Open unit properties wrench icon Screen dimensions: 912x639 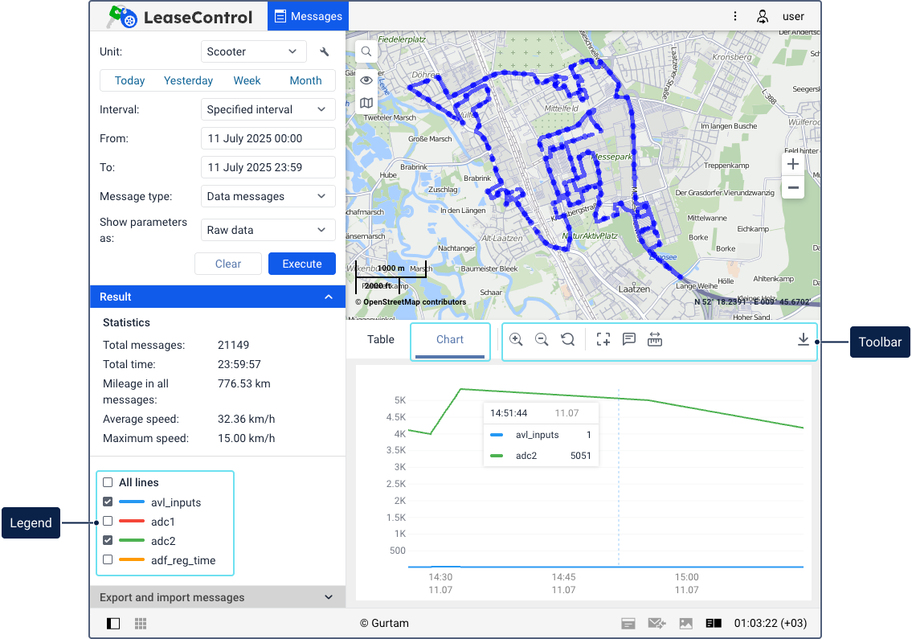pyautogui.click(x=325, y=51)
